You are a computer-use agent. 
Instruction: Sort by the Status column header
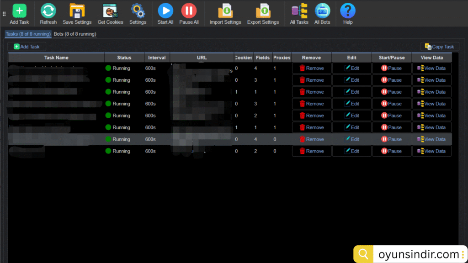(x=124, y=58)
